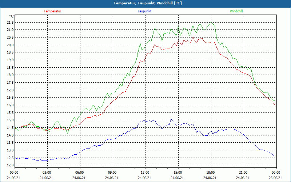Viewport: 291px width, 182px height.
Task: Click the 03:00 time label on x-axis
Action: pos(48,173)
